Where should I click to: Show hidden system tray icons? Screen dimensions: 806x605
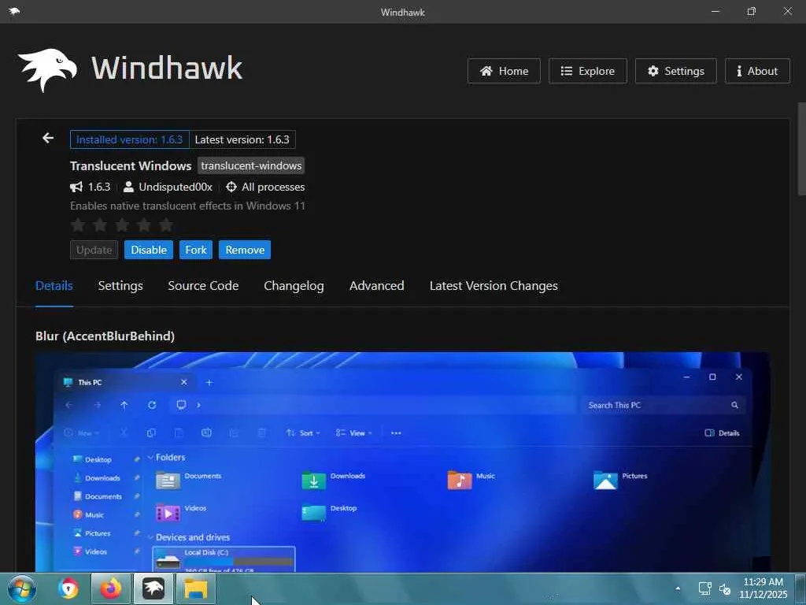[678, 588]
